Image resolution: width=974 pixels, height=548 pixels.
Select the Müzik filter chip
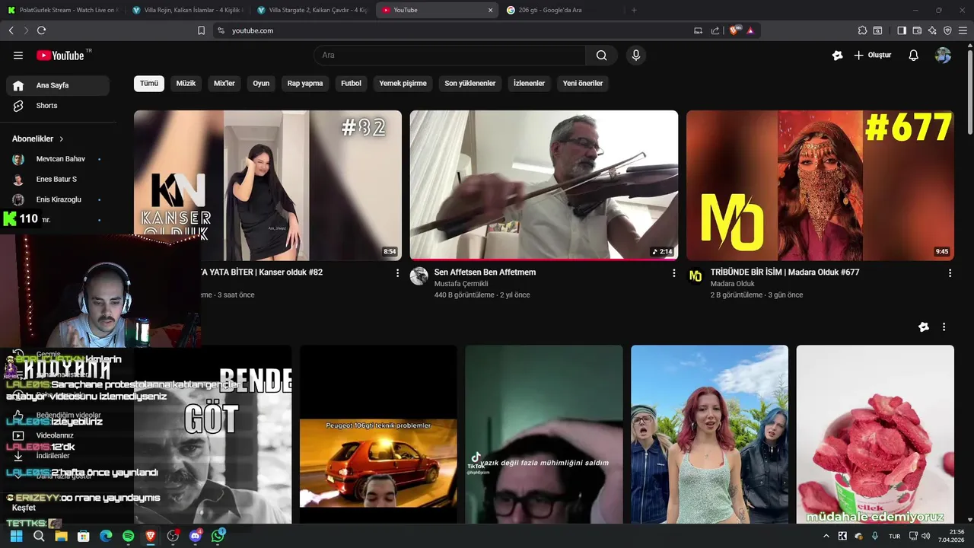tap(186, 83)
